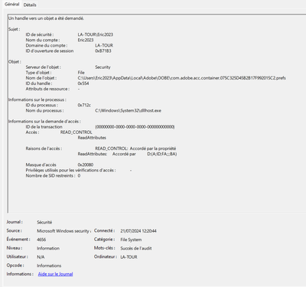306x287 pixels.
Task: Click the ReadAttributes access entry below READ_CONTROL
Action: [92, 138]
